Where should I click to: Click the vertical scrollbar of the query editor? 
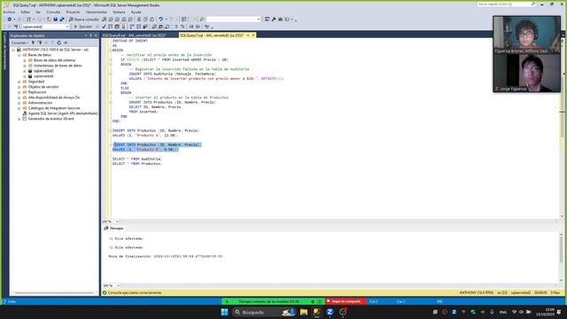[x=562, y=127]
